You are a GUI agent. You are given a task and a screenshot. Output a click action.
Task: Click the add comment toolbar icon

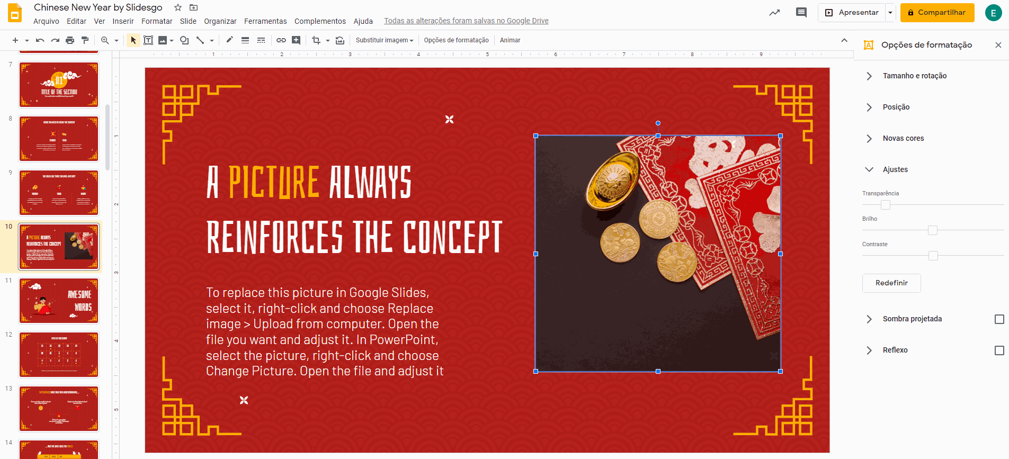296,40
